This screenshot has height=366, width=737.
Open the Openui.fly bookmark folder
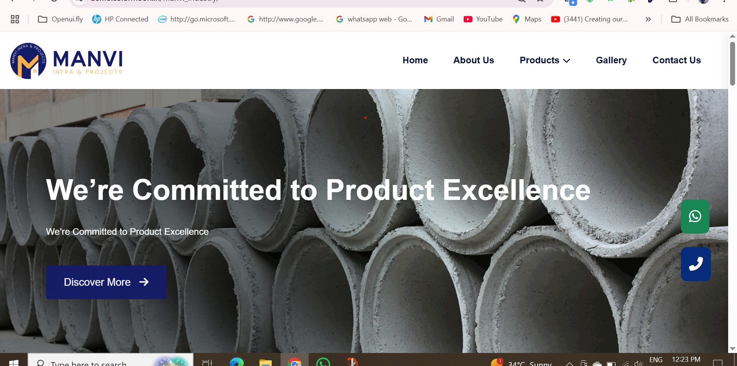tap(61, 19)
